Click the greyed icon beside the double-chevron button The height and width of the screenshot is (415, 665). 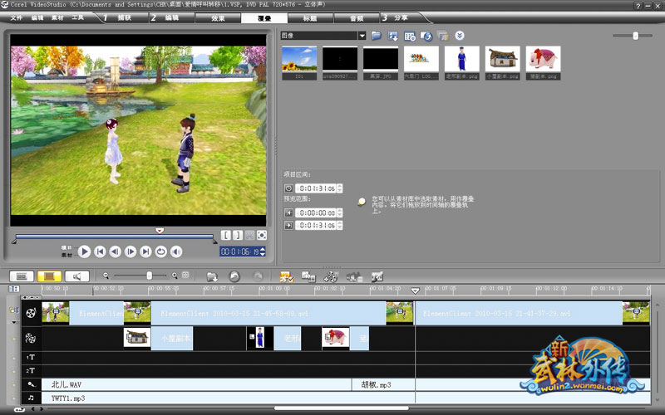tap(443, 36)
